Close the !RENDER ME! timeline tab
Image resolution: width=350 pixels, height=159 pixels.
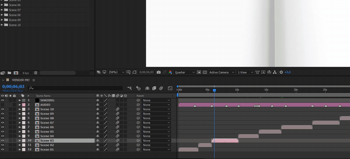click(3, 80)
